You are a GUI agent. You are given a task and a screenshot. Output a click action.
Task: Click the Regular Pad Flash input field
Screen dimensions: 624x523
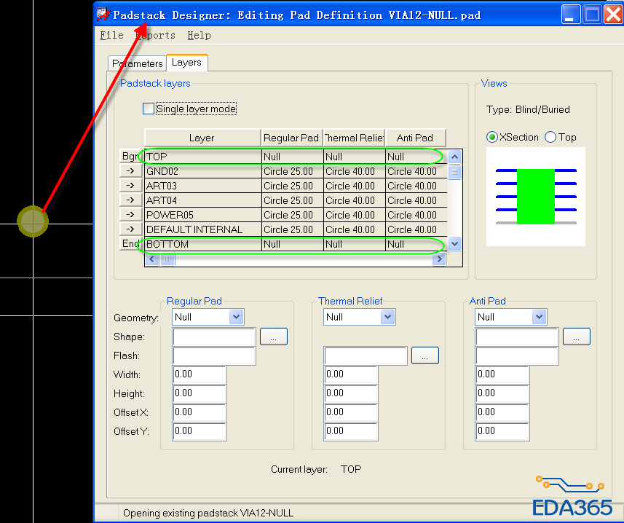214,356
